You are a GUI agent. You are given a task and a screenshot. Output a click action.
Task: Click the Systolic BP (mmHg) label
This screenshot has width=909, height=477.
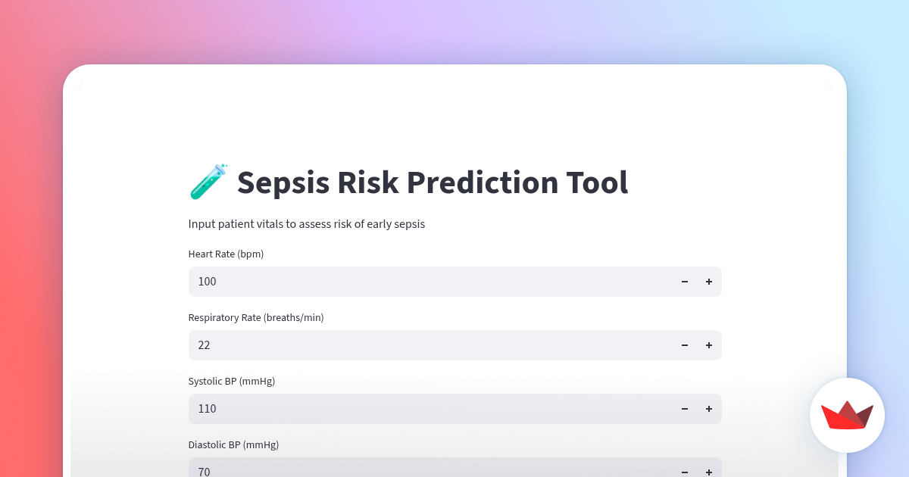point(231,382)
